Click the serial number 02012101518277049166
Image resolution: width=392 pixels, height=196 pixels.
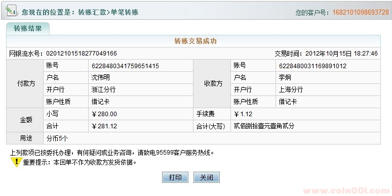pyautogui.click(x=82, y=54)
